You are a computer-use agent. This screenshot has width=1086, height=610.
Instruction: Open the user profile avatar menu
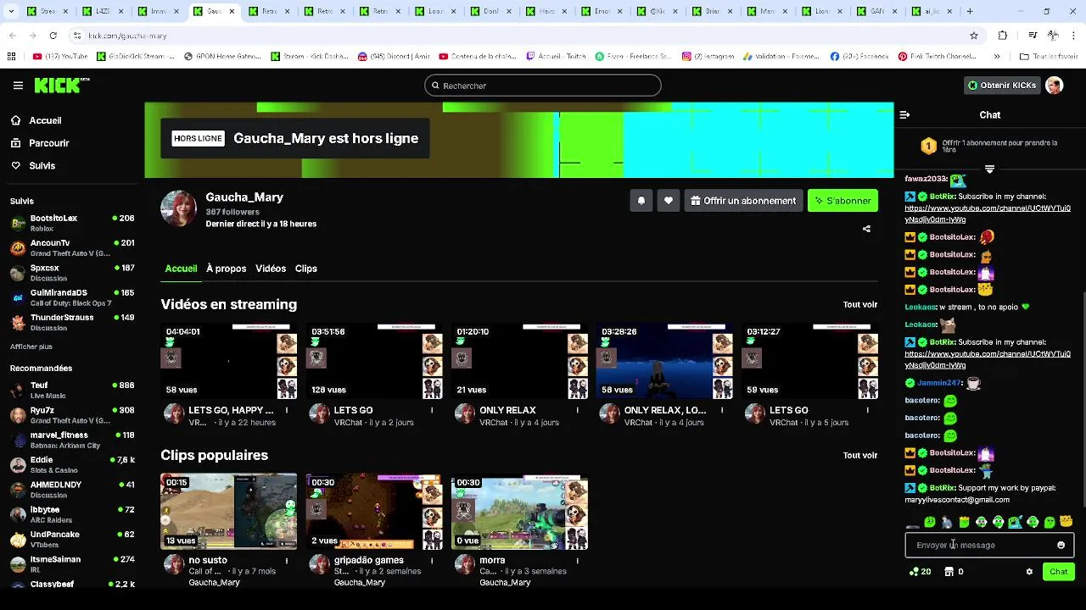tap(1055, 86)
